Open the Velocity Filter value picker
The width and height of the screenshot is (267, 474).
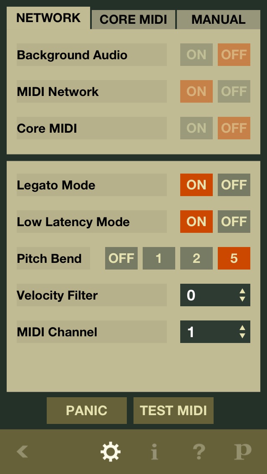click(215, 295)
